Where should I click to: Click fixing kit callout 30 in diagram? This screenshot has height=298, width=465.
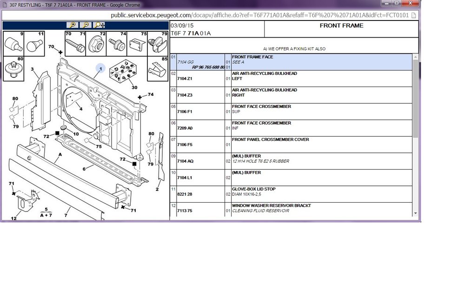click(x=134, y=87)
